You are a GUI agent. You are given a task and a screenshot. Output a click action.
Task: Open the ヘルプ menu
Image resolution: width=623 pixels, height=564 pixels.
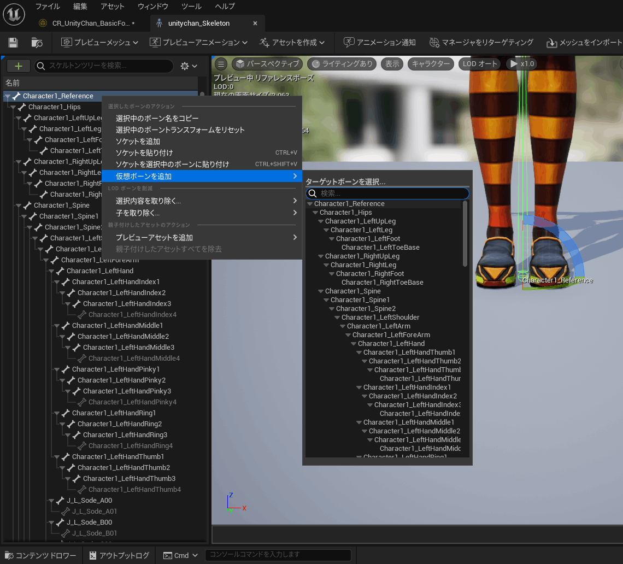coord(225,7)
